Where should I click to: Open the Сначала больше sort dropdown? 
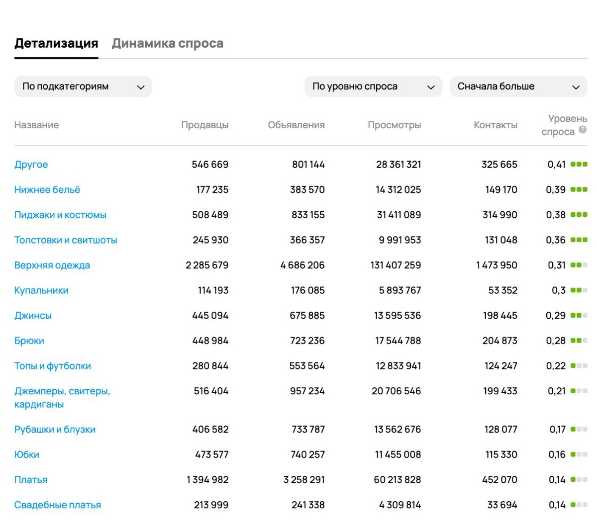point(518,87)
